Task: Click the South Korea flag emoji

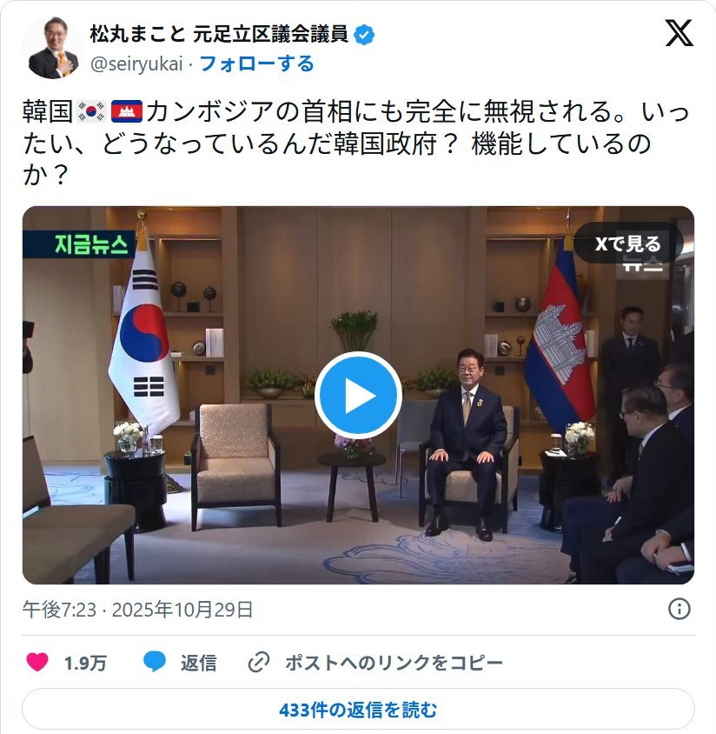Action: click(x=91, y=111)
